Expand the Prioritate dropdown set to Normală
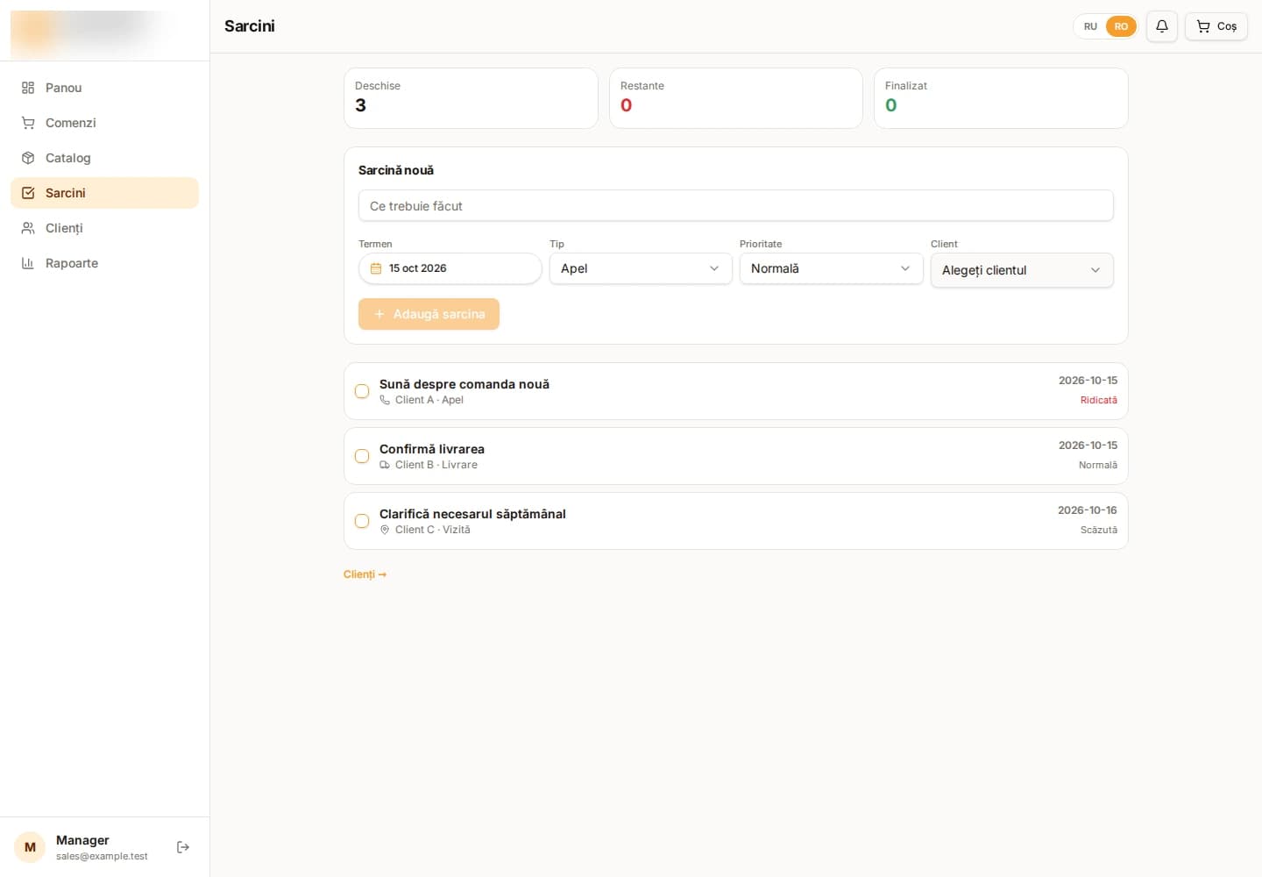 click(x=831, y=268)
